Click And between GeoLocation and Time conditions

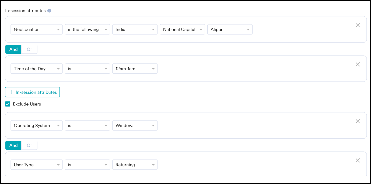click(13, 49)
